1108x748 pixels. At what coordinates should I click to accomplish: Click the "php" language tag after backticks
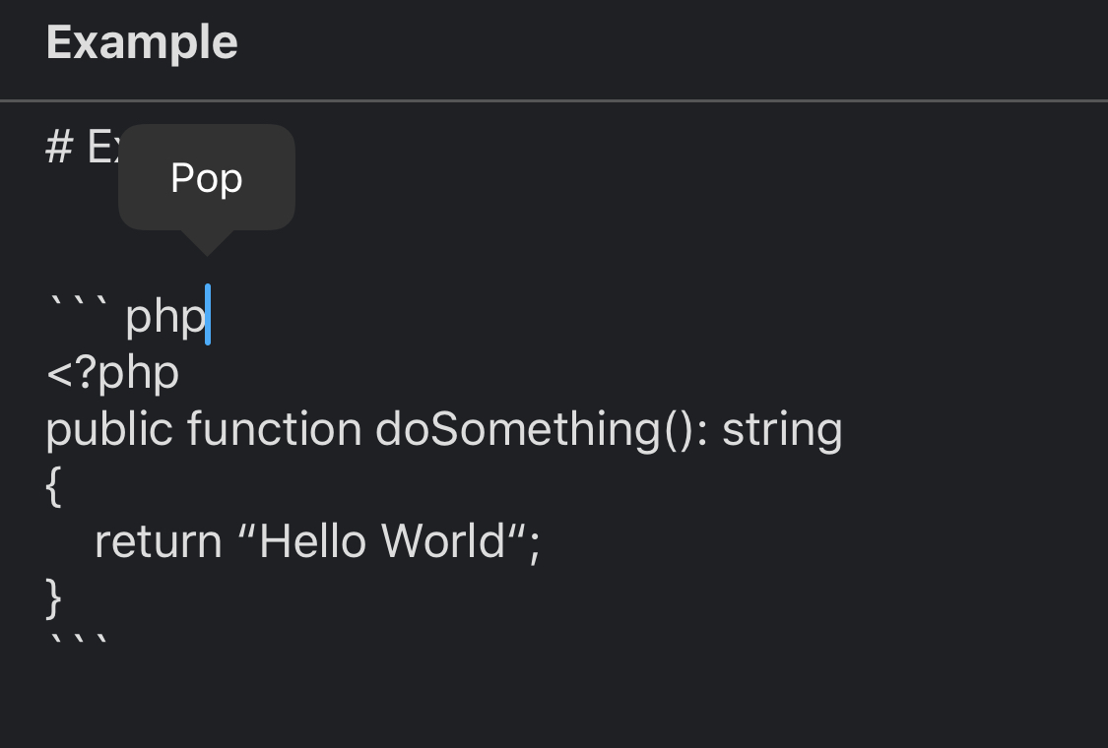pyautogui.click(x=164, y=317)
